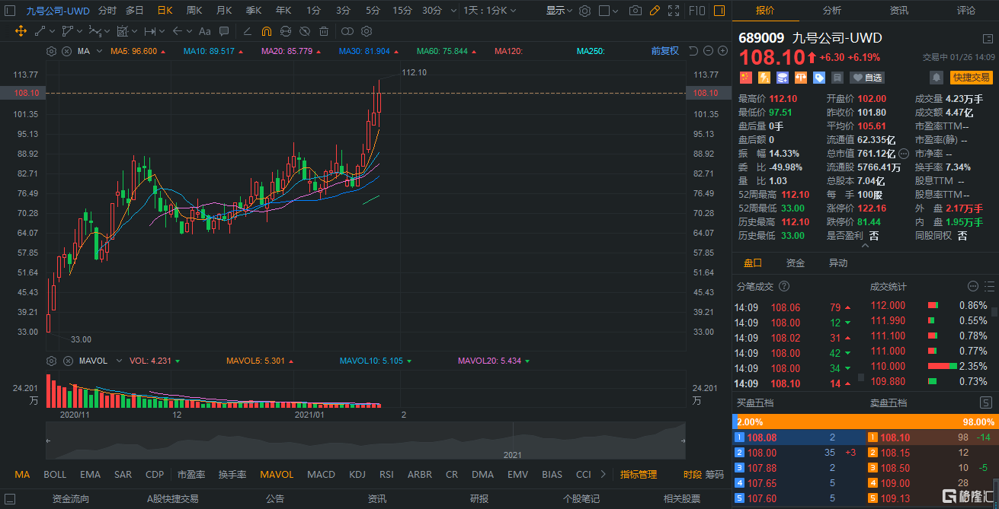Toggle the 前复权 price adjustment
This screenshot has width=999, height=509.
[664, 51]
